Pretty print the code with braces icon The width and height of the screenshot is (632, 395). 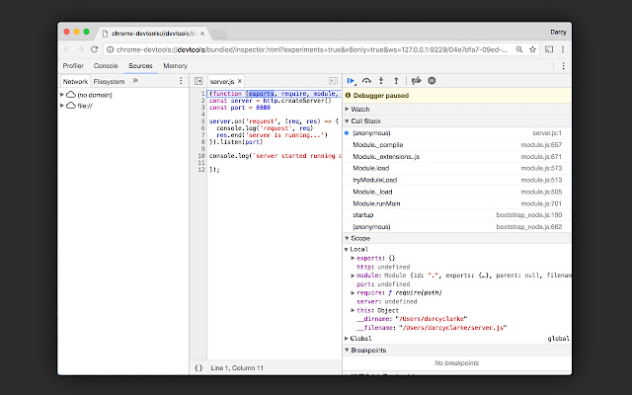[198, 368]
